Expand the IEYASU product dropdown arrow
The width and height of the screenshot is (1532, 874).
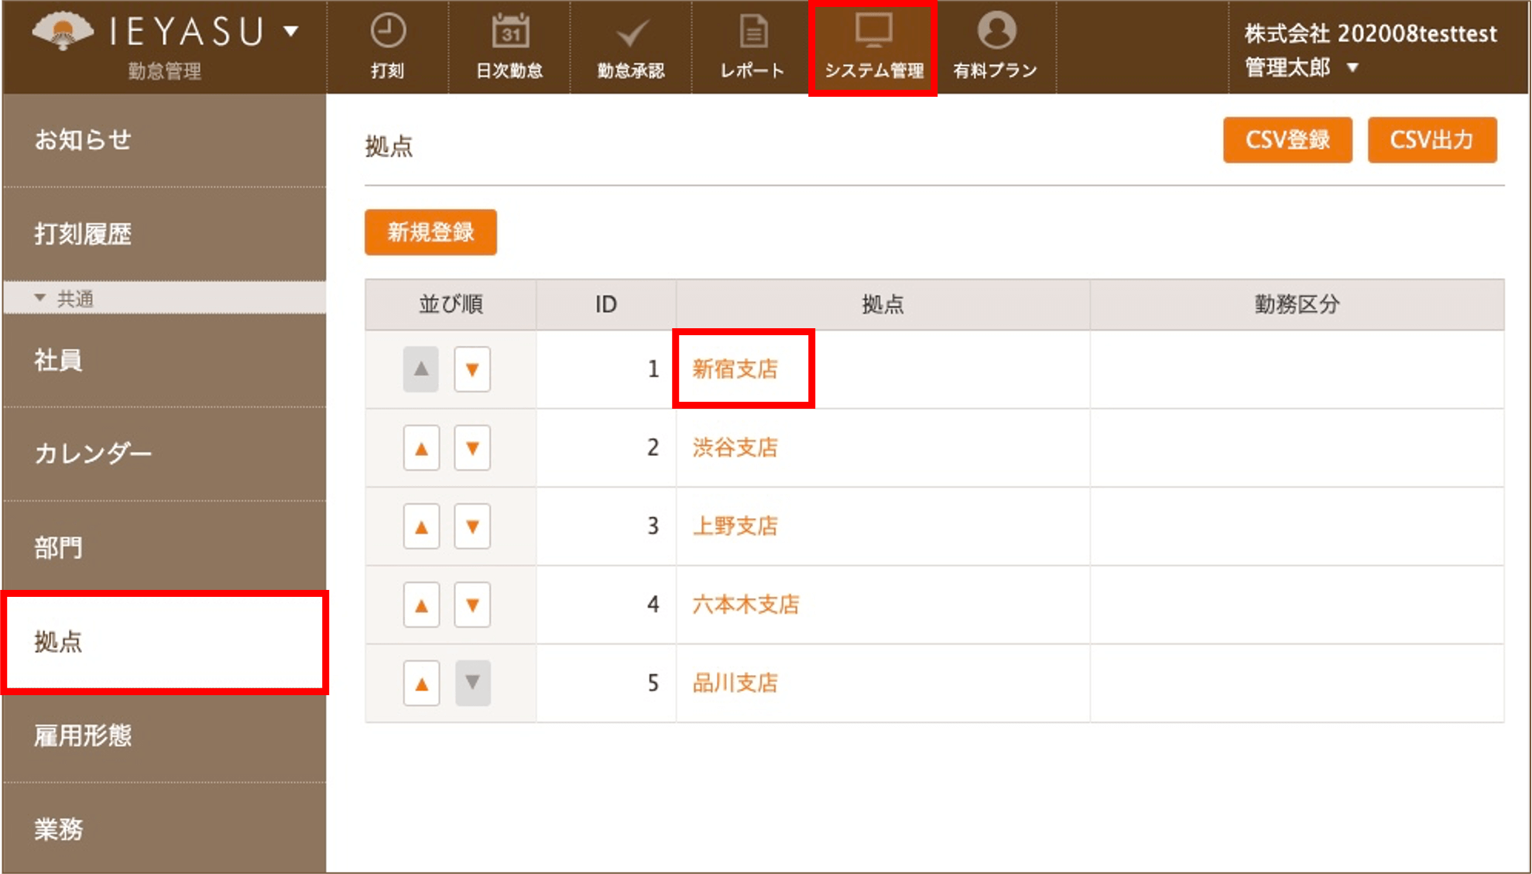coord(291,32)
